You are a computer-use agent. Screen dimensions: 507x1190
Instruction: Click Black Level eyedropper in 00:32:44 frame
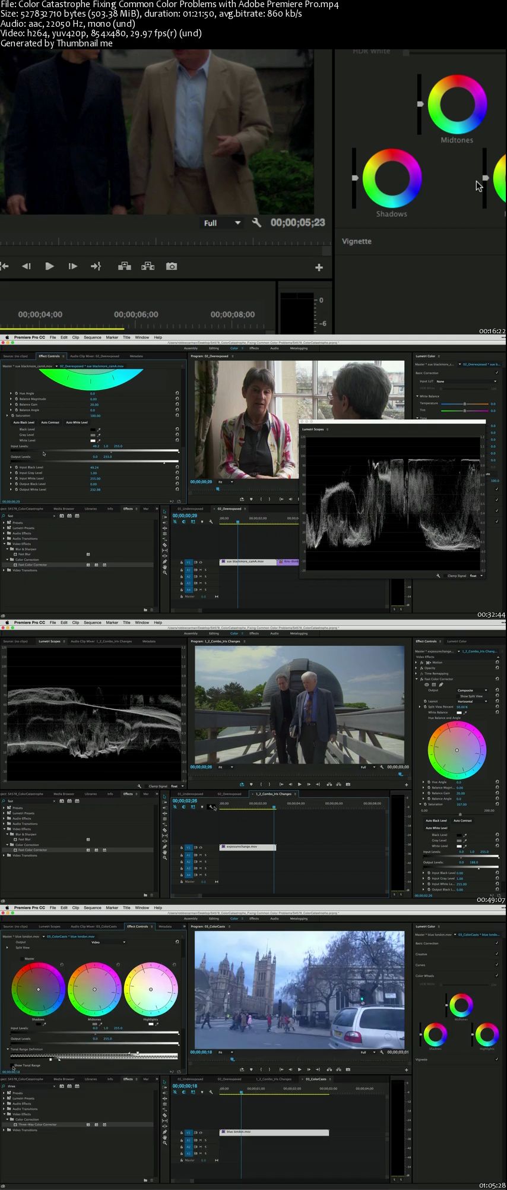pyautogui.click(x=99, y=429)
